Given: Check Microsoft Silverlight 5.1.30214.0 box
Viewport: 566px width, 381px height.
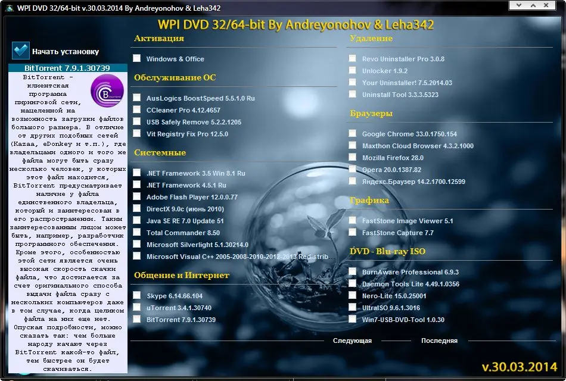Looking at the screenshot, I should tap(137, 244).
